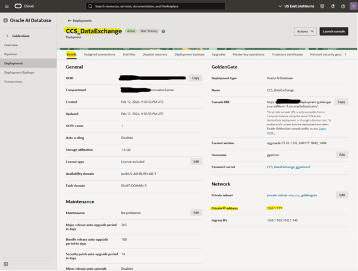The width and height of the screenshot is (358, 271).
Task: Return to Deployments breadcrumb link
Action: pos(82,21)
